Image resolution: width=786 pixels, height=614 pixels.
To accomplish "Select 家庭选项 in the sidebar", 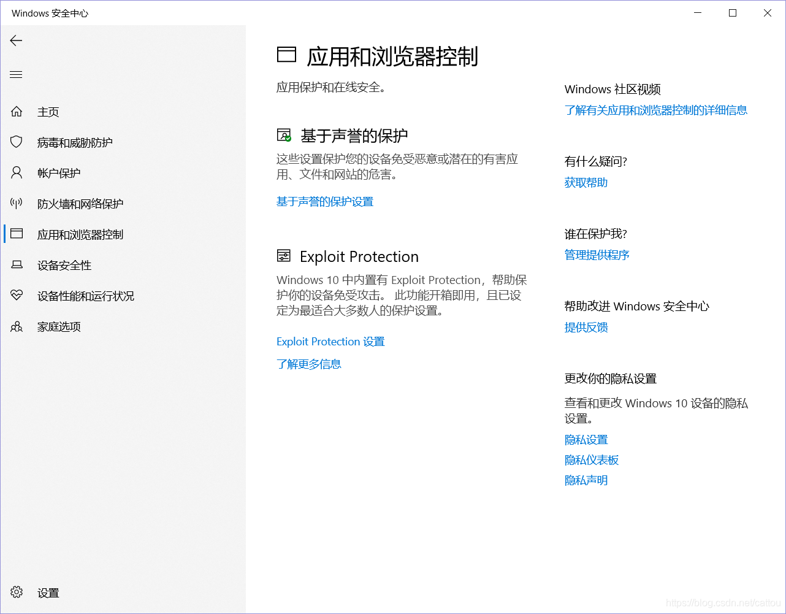I will click(59, 326).
